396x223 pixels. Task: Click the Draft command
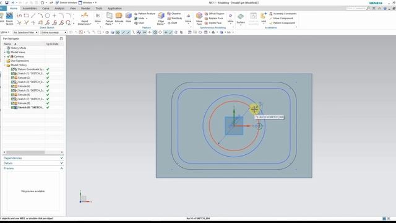(x=172, y=23)
